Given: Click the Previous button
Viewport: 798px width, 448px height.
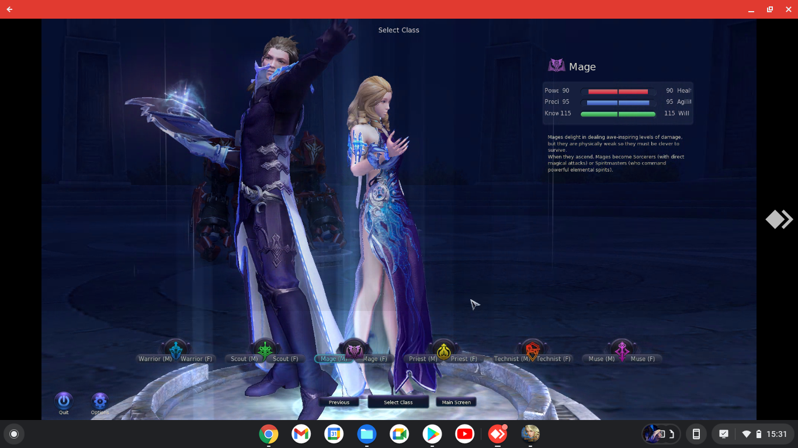Looking at the screenshot, I should [339, 402].
